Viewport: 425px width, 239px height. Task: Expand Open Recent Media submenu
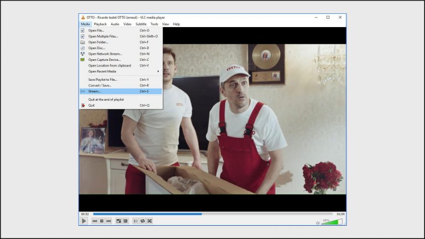121,71
